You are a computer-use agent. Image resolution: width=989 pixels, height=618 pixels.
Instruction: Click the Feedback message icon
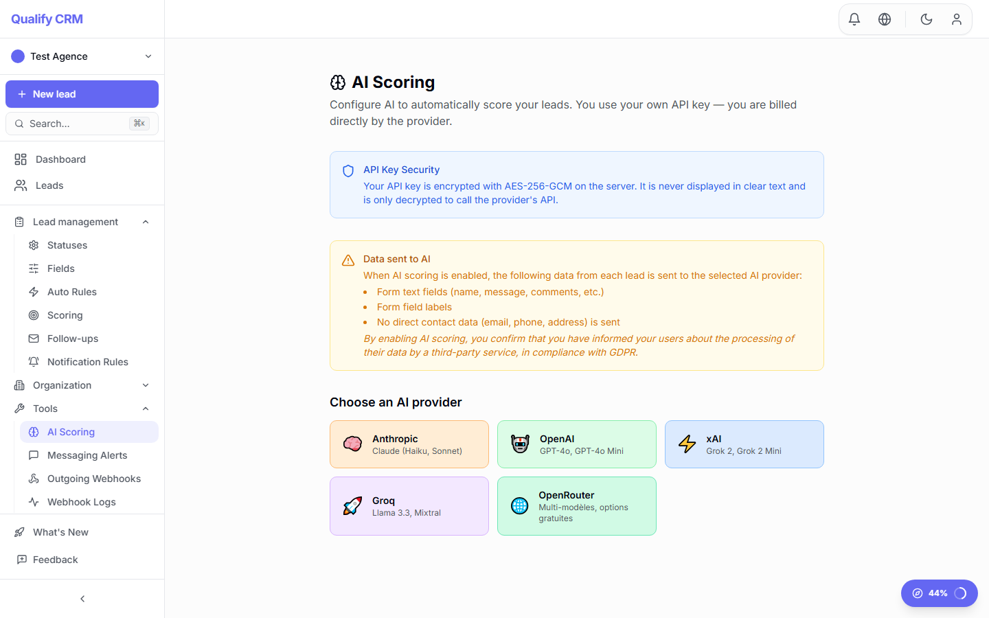click(22, 560)
